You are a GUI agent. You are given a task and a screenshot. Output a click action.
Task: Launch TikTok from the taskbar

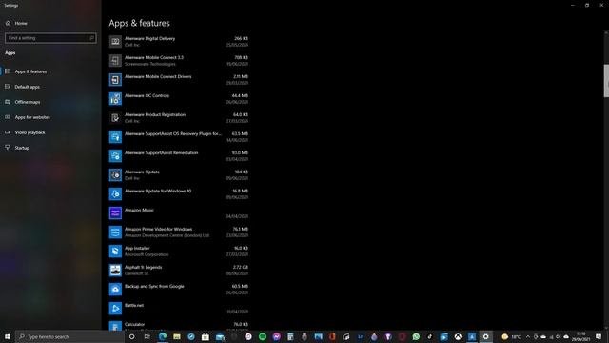coord(429,336)
